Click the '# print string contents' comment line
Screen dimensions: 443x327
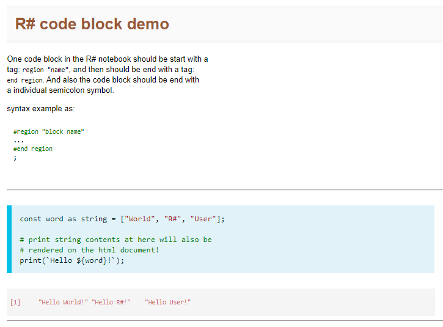pyautogui.click(x=115, y=240)
